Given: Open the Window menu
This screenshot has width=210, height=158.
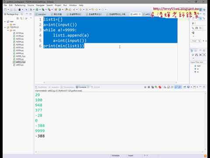Looking at the screenshot, I should pyautogui.click(x=73, y=5).
